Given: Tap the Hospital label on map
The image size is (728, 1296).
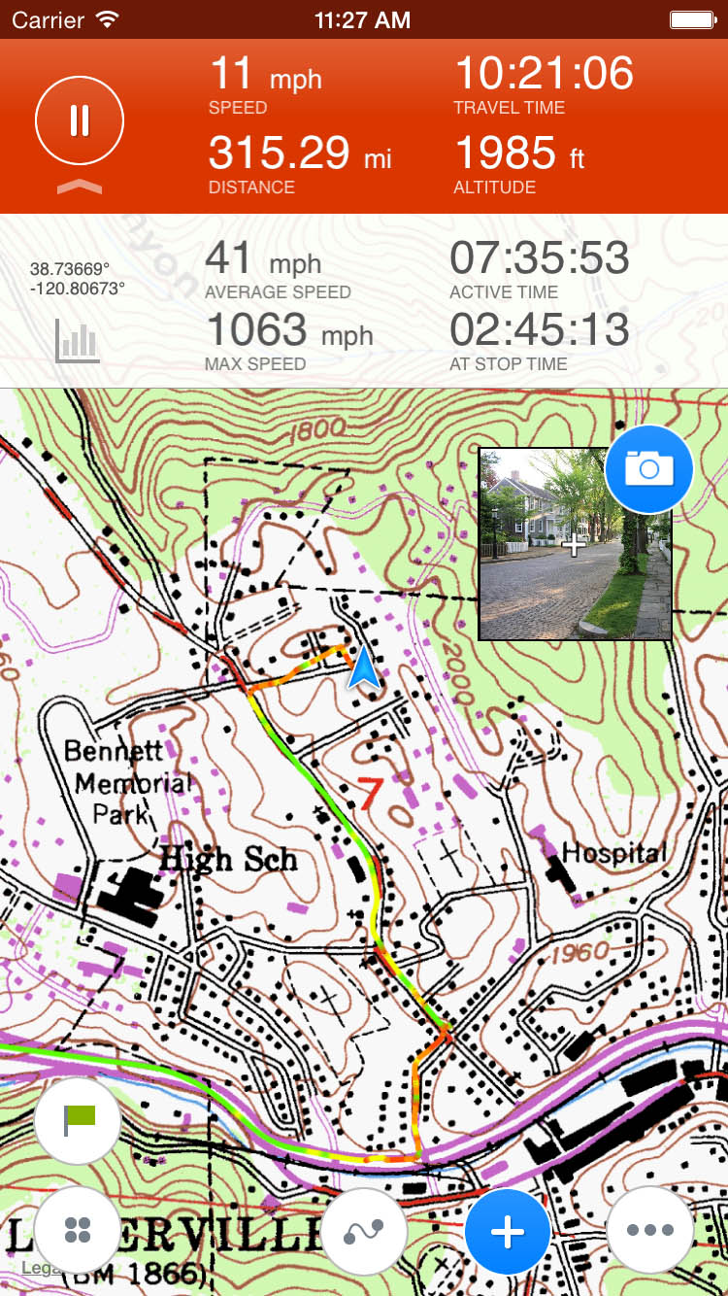Looking at the screenshot, I should pos(614,853).
